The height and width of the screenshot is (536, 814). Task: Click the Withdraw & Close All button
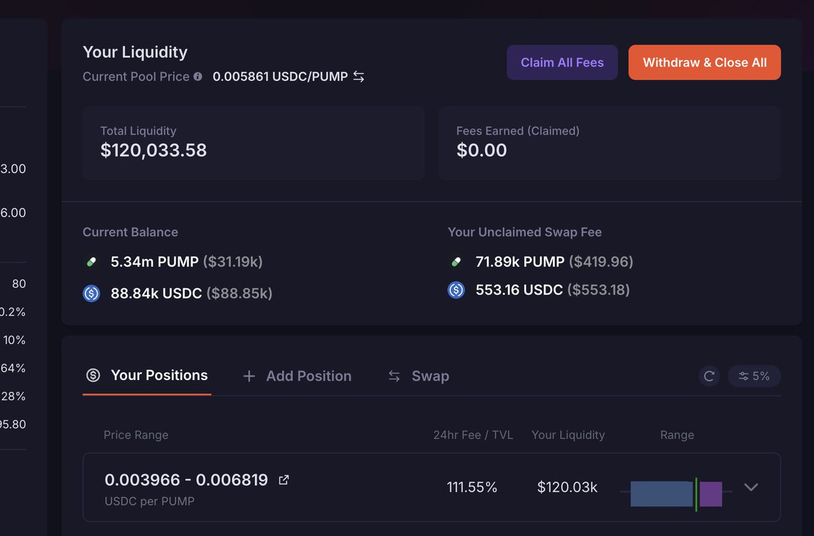click(x=704, y=62)
